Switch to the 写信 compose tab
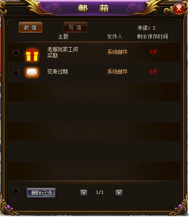Image resolution: width=189 pixels, height=217 pixels. click(x=75, y=27)
